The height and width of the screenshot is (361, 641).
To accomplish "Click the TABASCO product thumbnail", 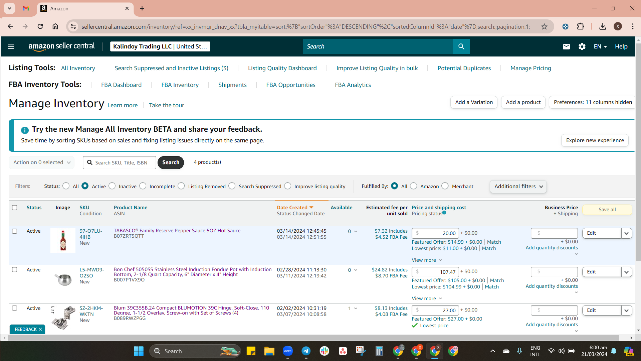I will coord(63,241).
